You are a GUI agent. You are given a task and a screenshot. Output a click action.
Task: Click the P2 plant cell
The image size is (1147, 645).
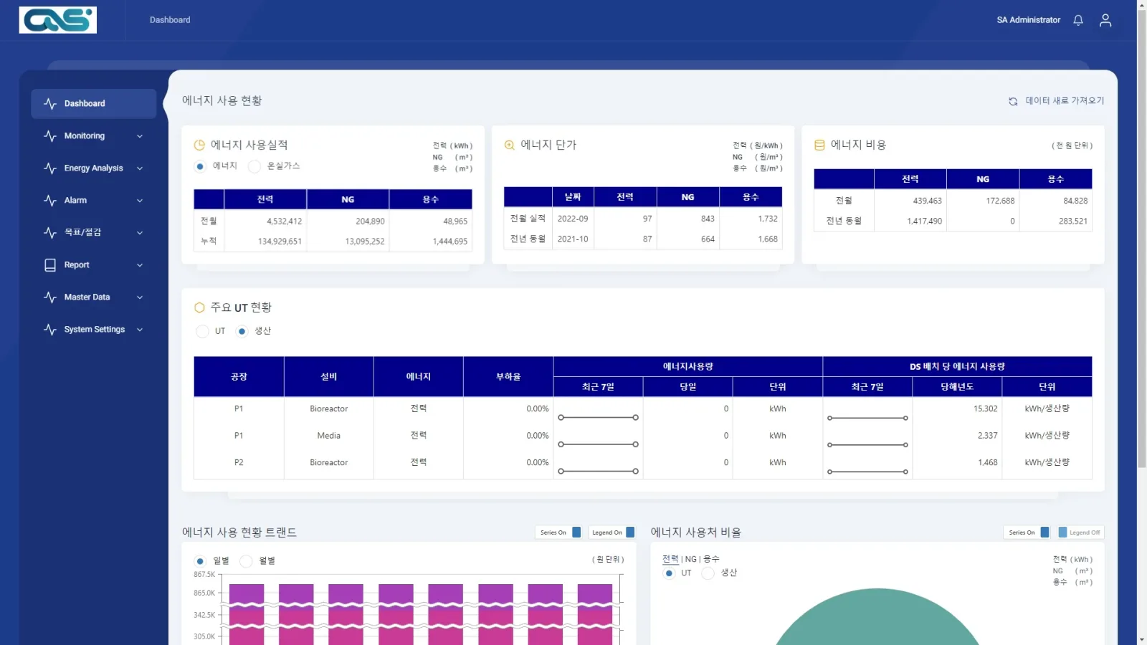point(239,463)
